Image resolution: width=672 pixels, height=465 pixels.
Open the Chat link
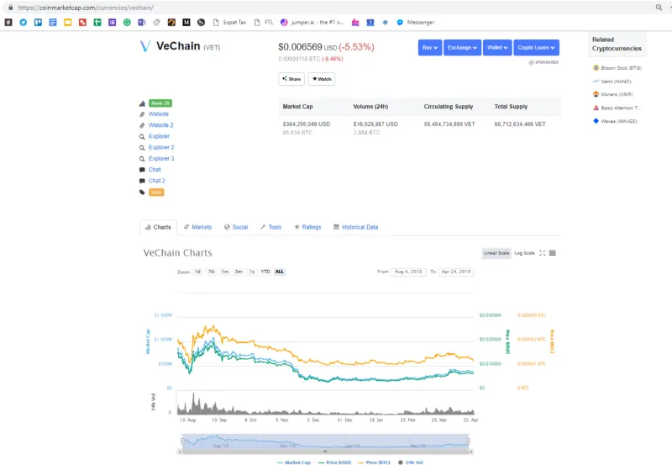pos(155,170)
